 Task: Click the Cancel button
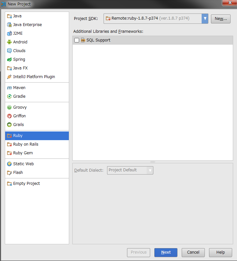tap(193, 252)
